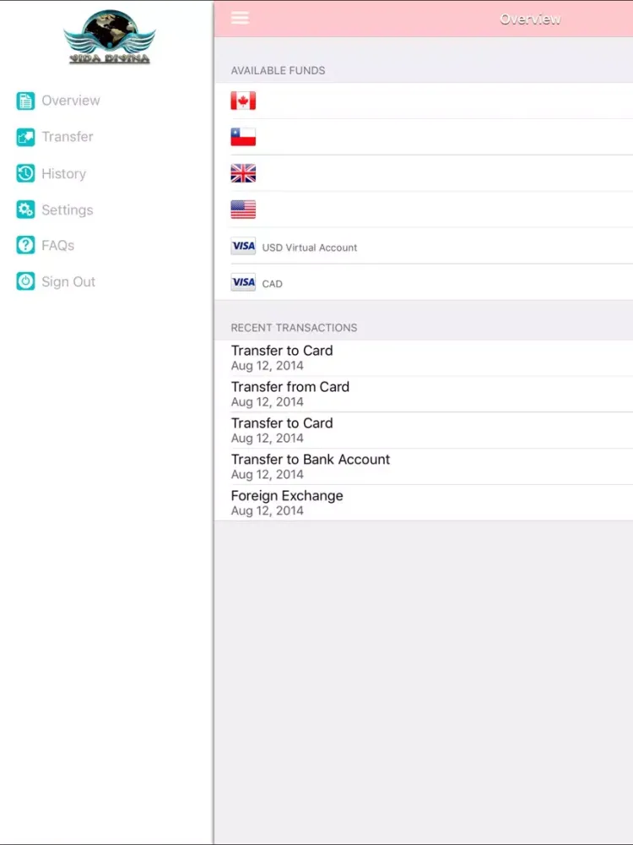The width and height of the screenshot is (633, 845).
Task: Open the Foreign Exchange transaction
Action: click(x=424, y=503)
